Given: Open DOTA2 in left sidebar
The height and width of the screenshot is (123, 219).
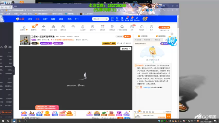Looking at the screenshot, I should point(9,56).
